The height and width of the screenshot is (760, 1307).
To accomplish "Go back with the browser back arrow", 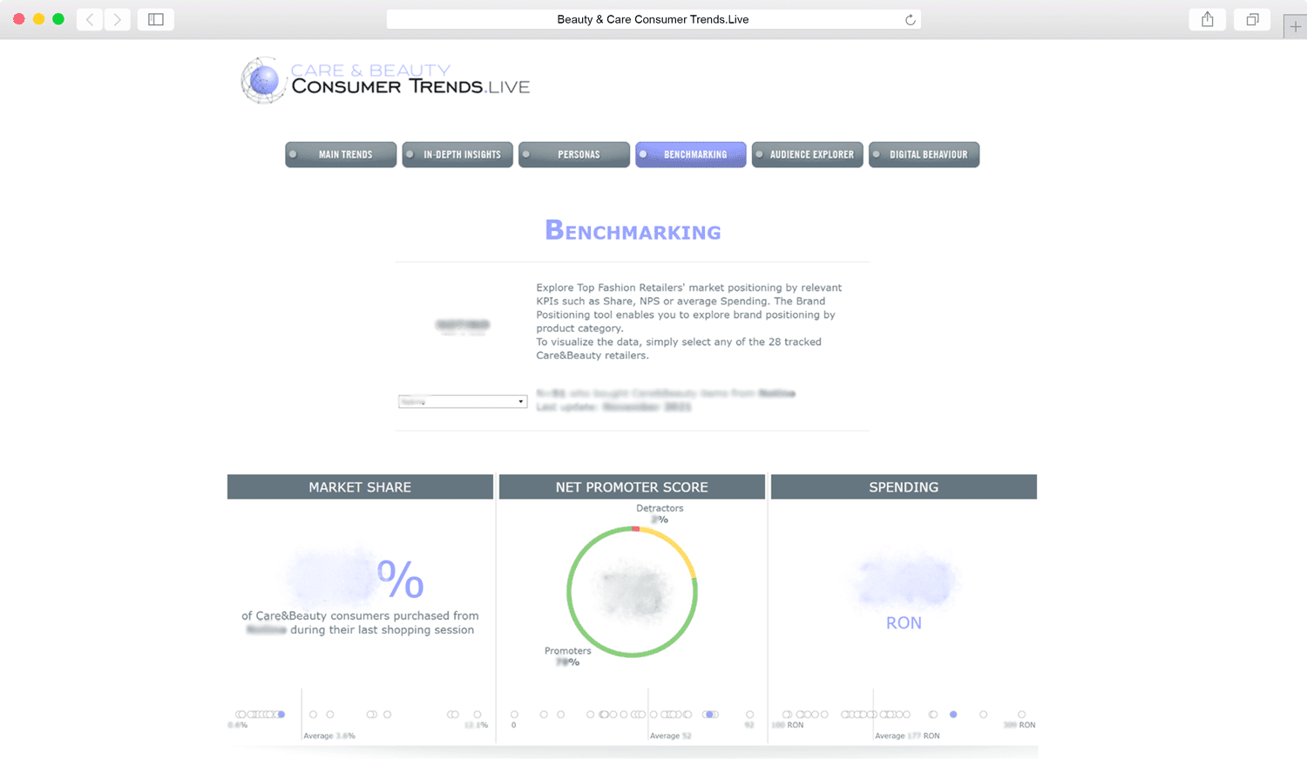I will point(90,19).
